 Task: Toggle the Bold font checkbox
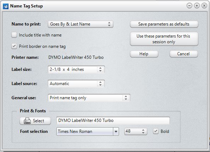[156, 131]
